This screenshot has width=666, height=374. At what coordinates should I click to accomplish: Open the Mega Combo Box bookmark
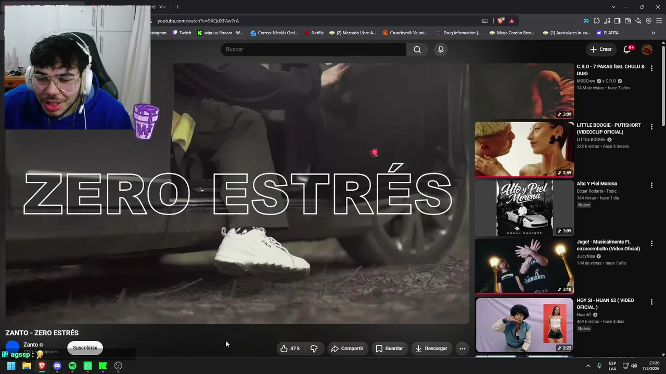(x=511, y=33)
